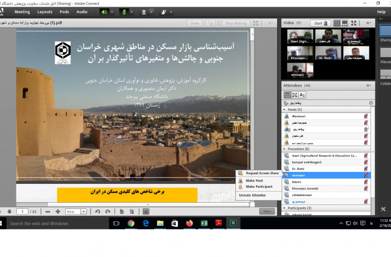Click the Search the web and Windows box
391x257 pixels.
(x=57, y=223)
